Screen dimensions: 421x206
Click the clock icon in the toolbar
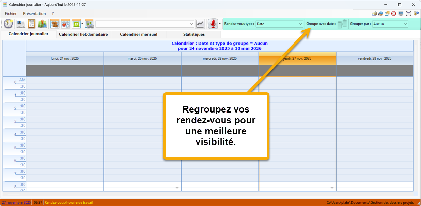pyautogui.click(x=9, y=24)
